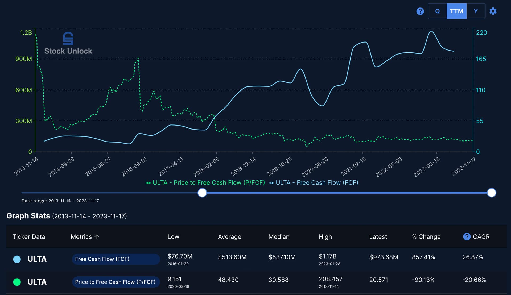Screen dimensions: 511x295
Task: Click the 2016-06-01 x-axis label
Action: pyautogui.click(x=134, y=167)
